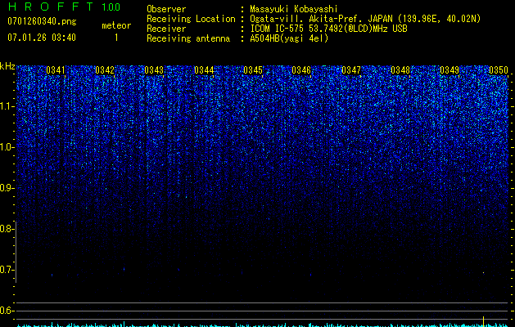Click the date stamp 07.01.26 03:40
515x327 pixels.
pyautogui.click(x=42, y=38)
